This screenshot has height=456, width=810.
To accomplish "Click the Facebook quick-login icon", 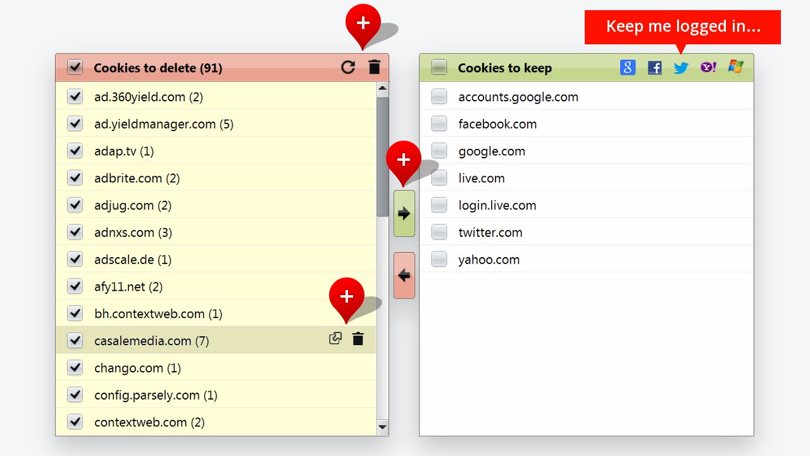I will click(x=655, y=68).
